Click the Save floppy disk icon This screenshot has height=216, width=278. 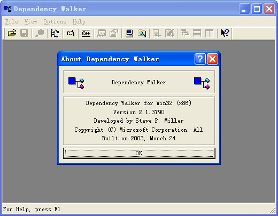point(24,33)
